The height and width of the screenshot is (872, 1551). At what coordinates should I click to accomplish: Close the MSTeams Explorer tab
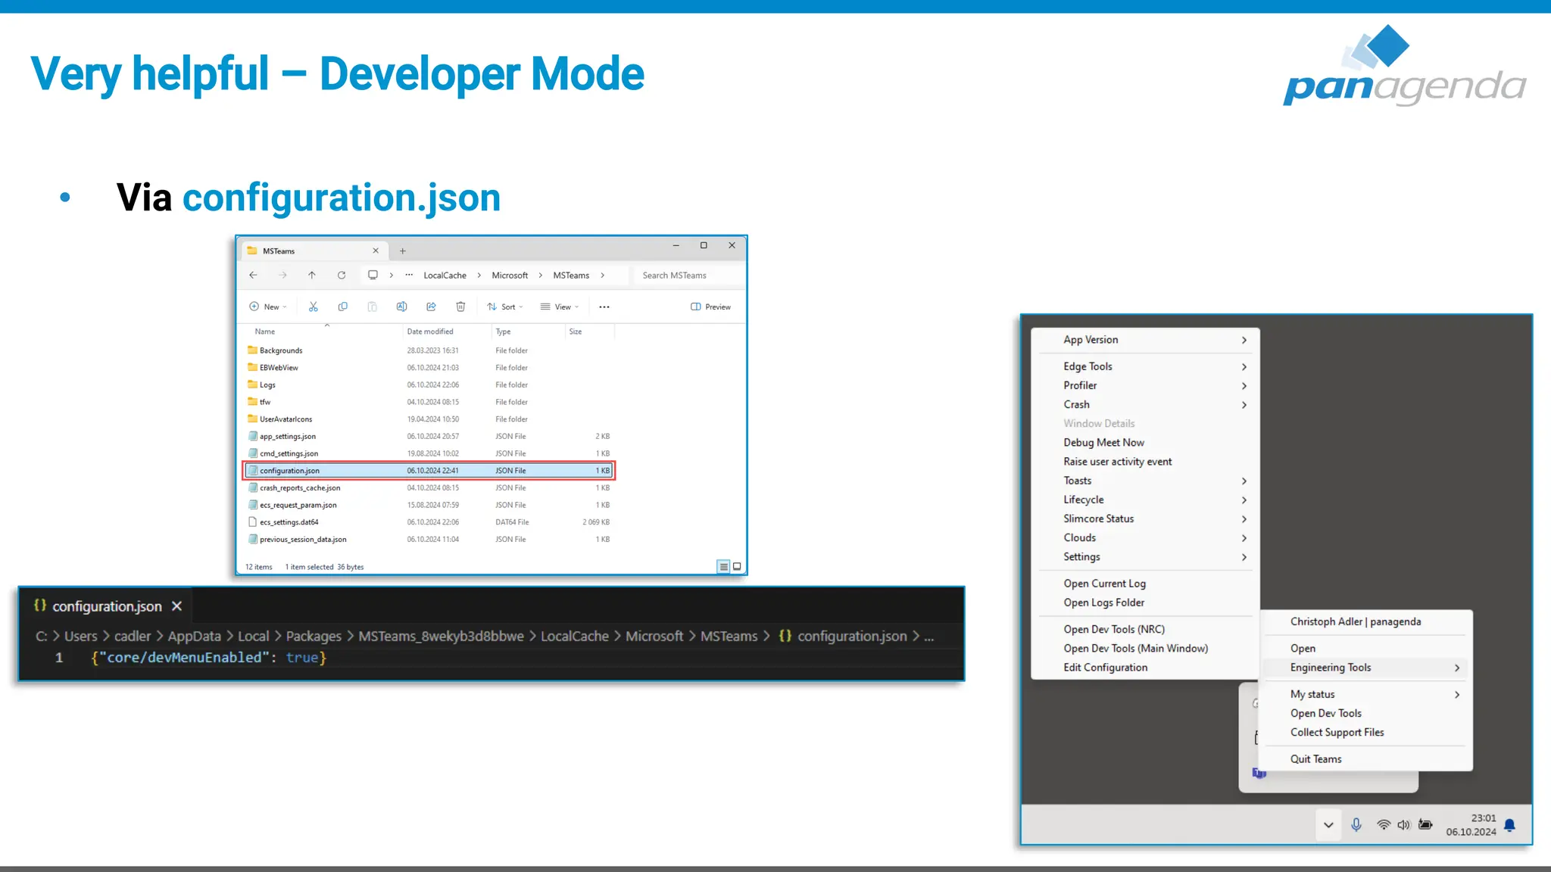click(x=376, y=251)
